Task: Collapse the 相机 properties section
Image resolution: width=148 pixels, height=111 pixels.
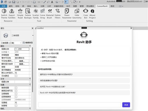Action: 30,108
